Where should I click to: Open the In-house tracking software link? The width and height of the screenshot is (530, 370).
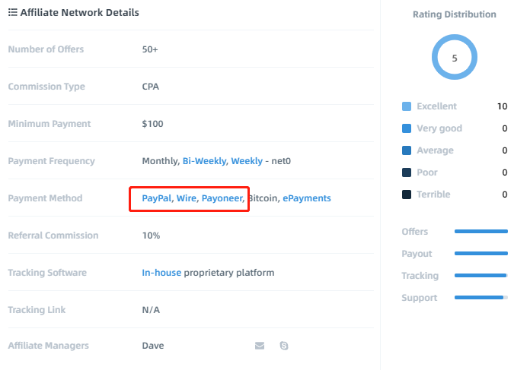click(x=161, y=273)
